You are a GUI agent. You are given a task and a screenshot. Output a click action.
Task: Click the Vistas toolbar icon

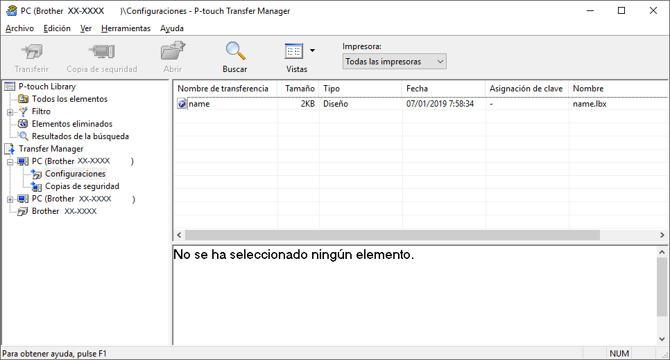click(x=294, y=51)
